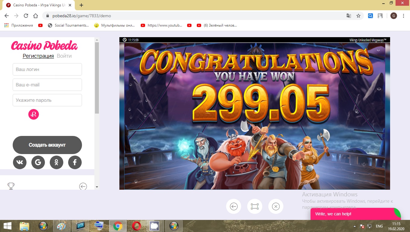Open the Paint app on the taskbar

click(x=62, y=226)
